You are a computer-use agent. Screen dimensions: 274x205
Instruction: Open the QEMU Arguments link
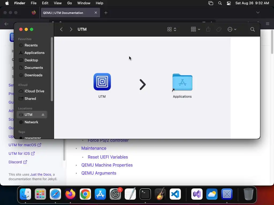(x=99, y=173)
